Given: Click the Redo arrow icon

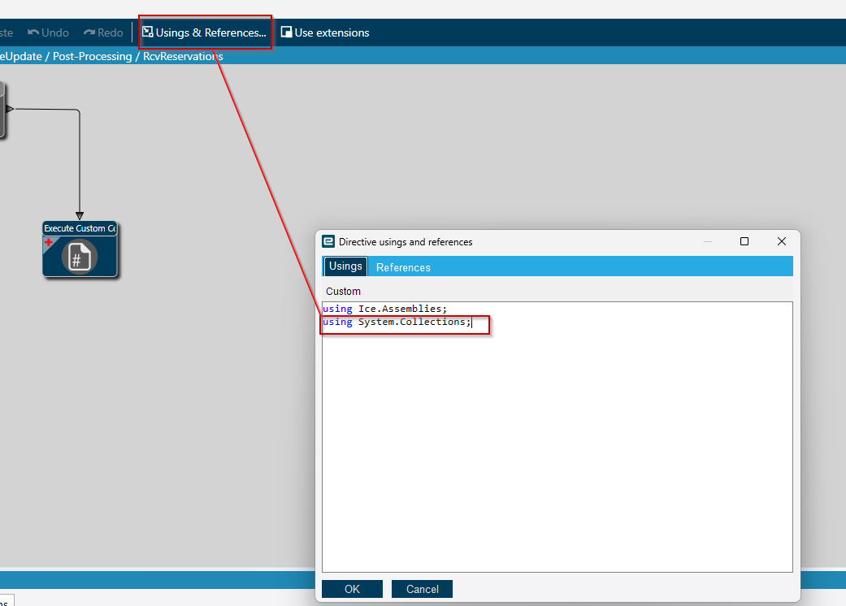Looking at the screenshot, I should 89,32.
